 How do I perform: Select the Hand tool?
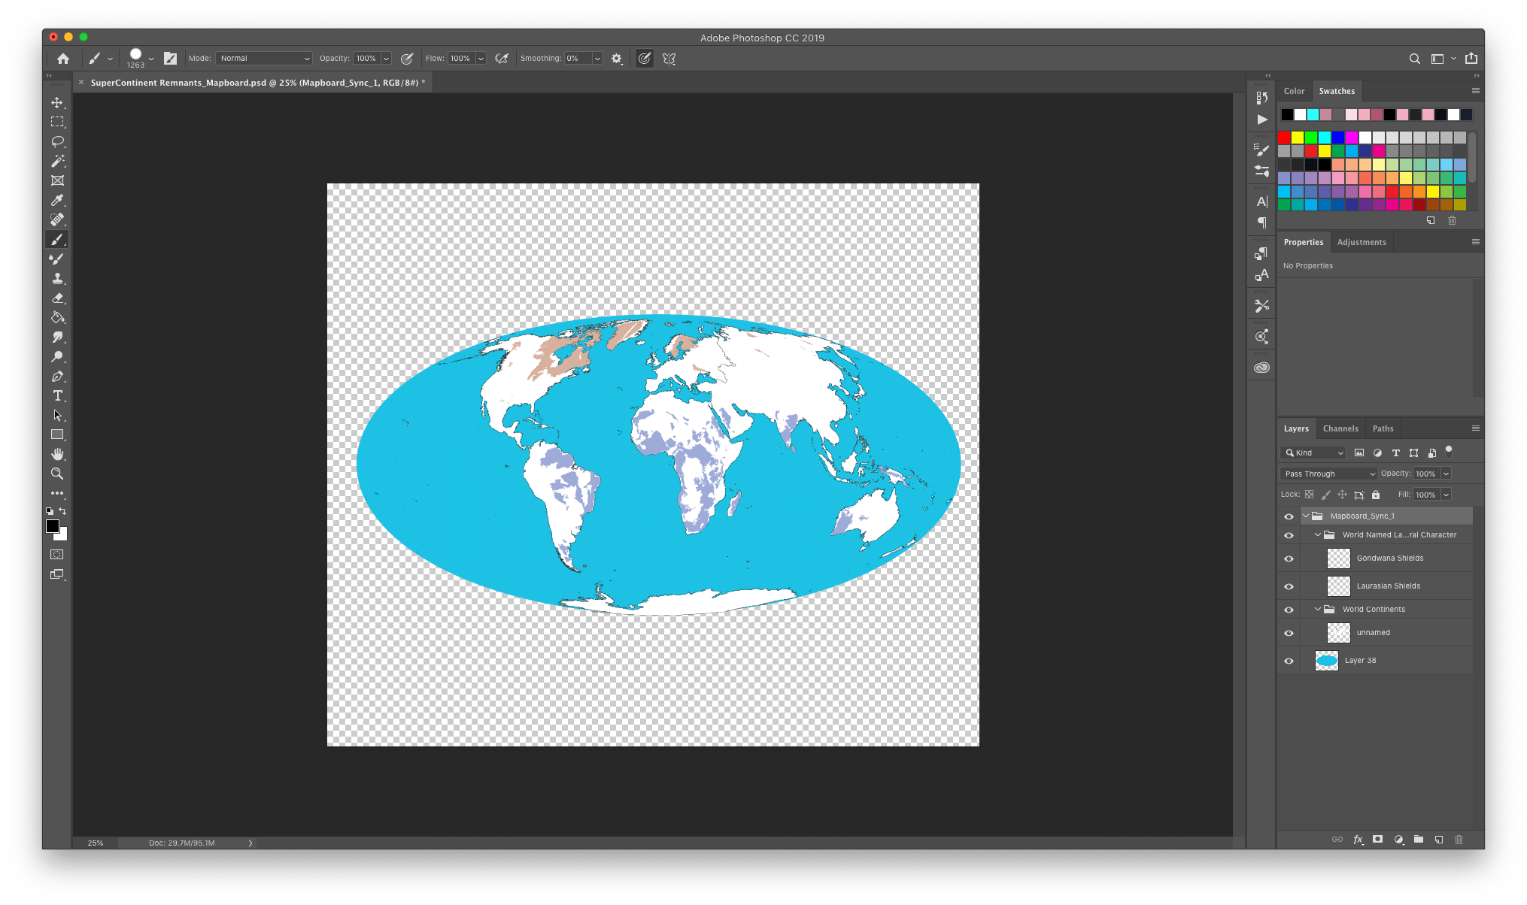click(x=57, y=454)
